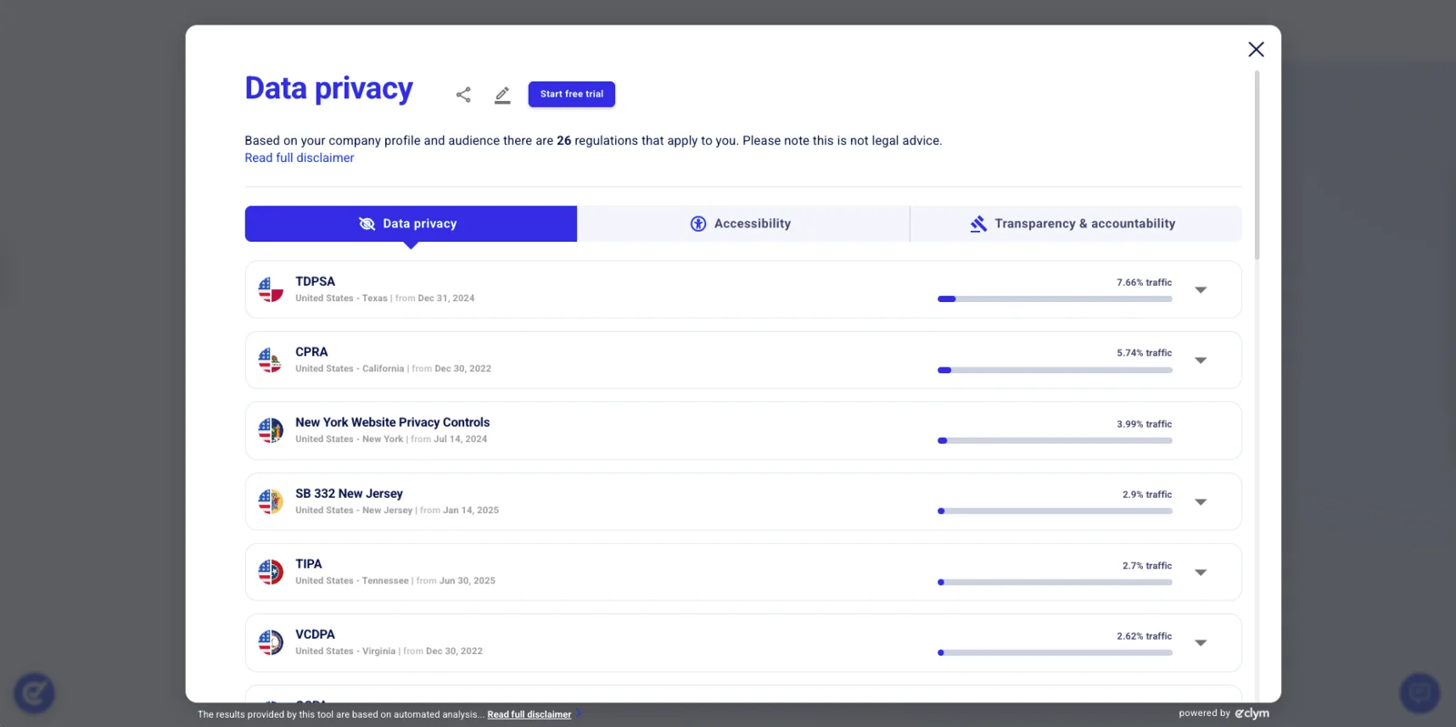Screen dimensions: 1456x727
Task: Click the Start free trial button
Action: [x=571, y=95]
